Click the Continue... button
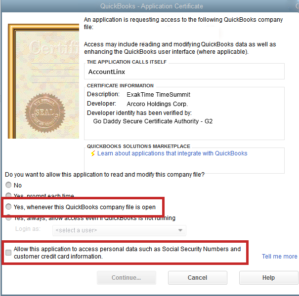 click(x=126, y=278)
